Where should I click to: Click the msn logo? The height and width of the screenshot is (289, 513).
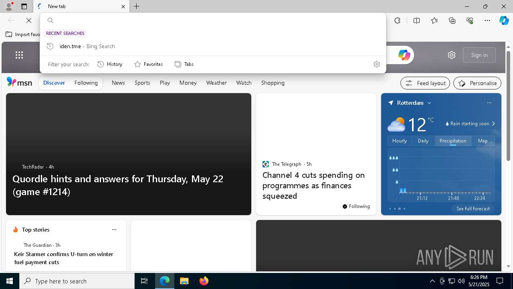[19, 82]
